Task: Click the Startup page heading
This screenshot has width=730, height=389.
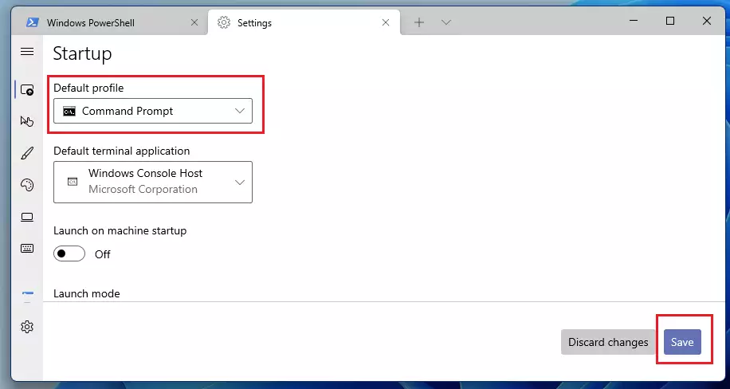Action: point(82,53)
